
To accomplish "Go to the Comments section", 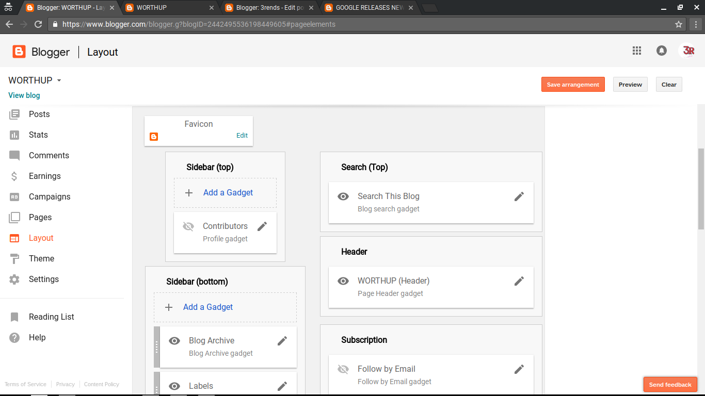I will (x=49, y=155).
